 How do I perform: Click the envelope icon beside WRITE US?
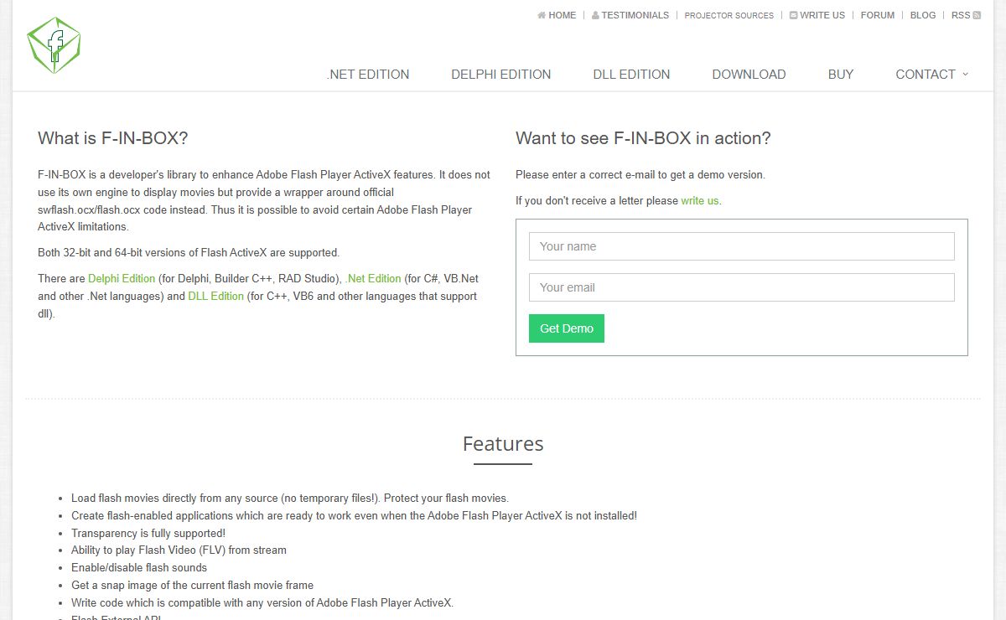point(793,15)
